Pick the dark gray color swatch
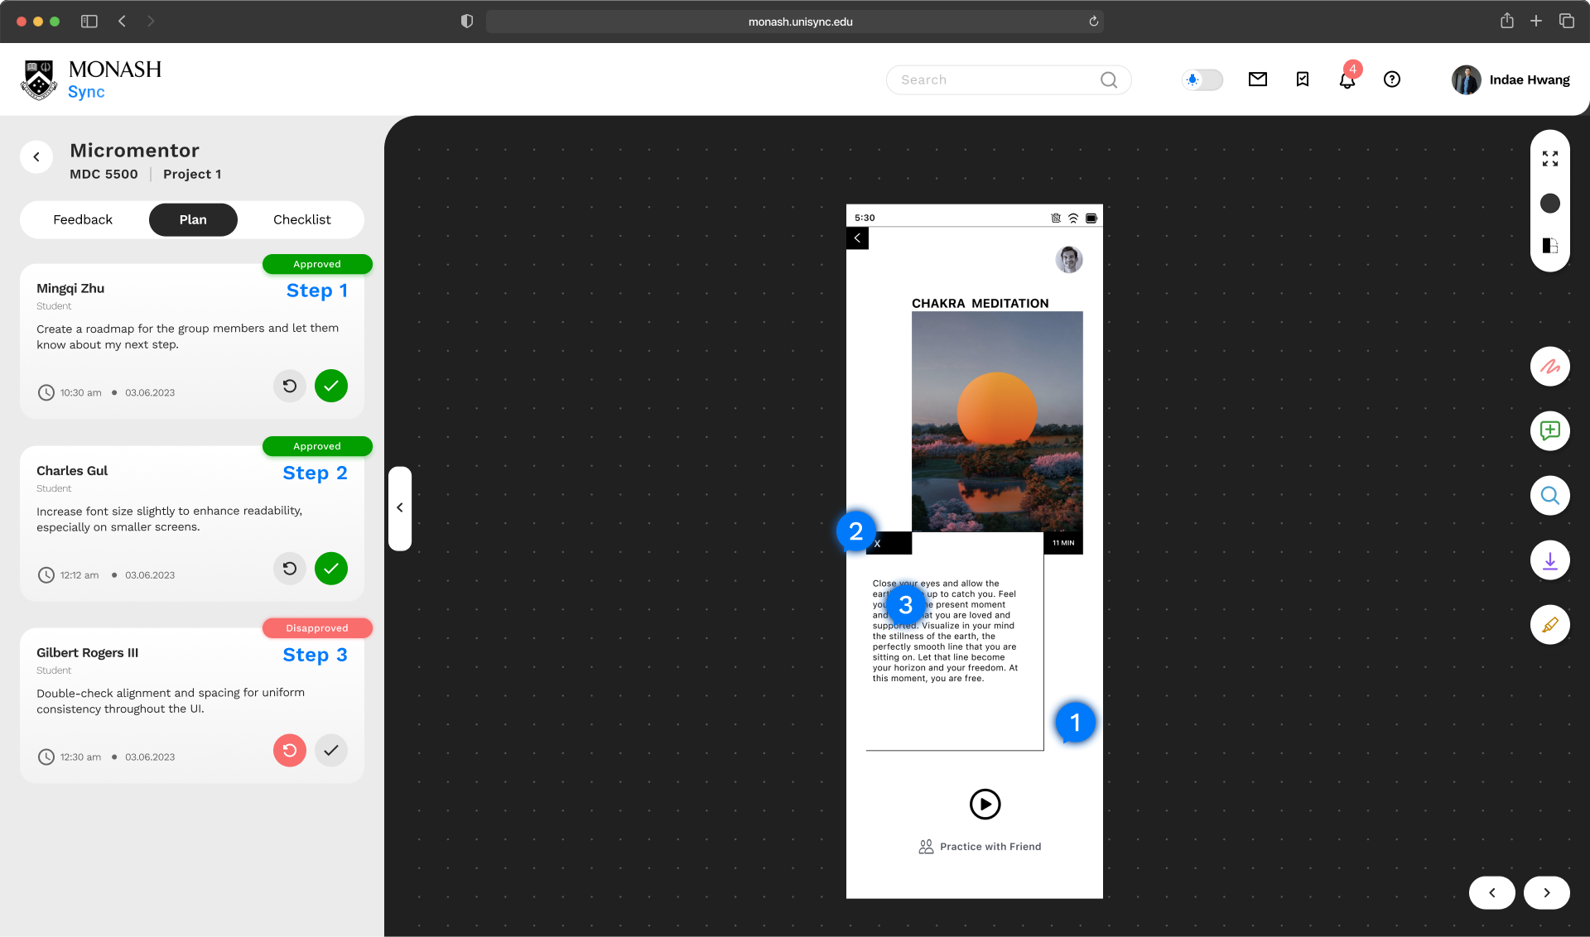The height and width of the screenshot is (937, 1590). (1549, 204)
